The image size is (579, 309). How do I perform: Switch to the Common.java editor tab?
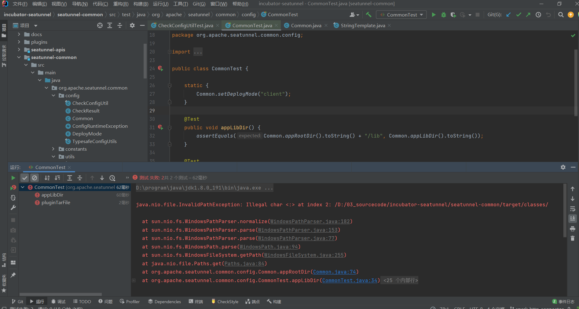pyautogui.click(x=306, y=26)
